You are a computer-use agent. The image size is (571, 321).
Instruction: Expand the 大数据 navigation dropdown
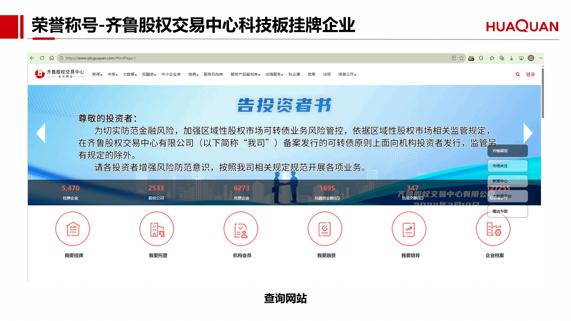tap(130, 74)
